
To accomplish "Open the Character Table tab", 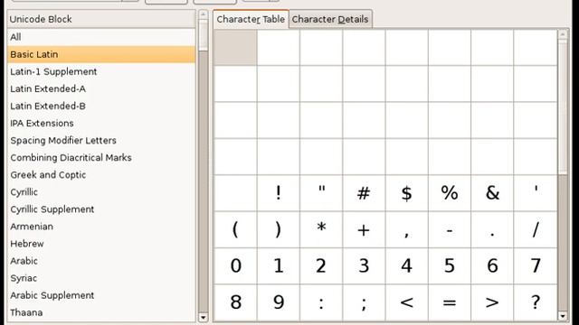I will point(251,19).
